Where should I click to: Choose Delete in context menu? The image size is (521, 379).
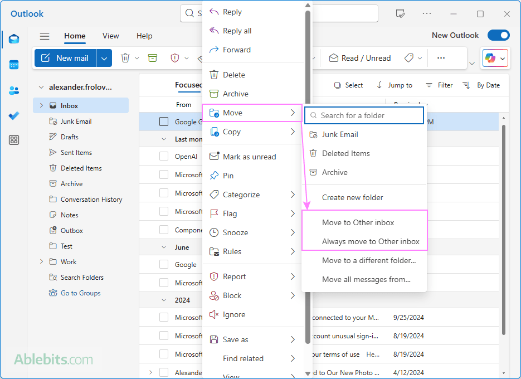253,75
